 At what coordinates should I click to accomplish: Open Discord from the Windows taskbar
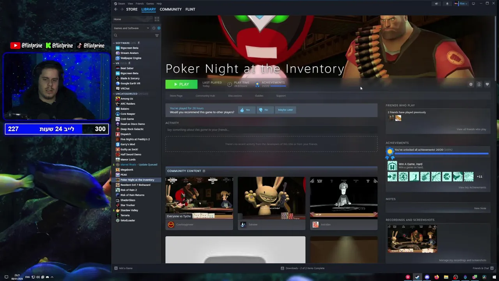(427, 277)
